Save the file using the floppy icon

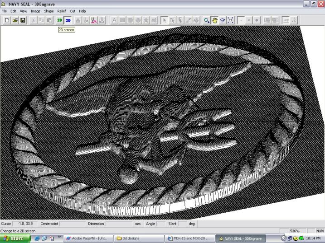23,20
